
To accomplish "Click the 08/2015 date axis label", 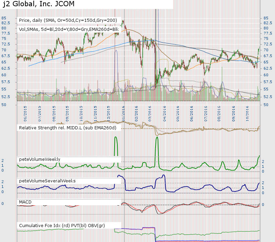I will point(54,114).
